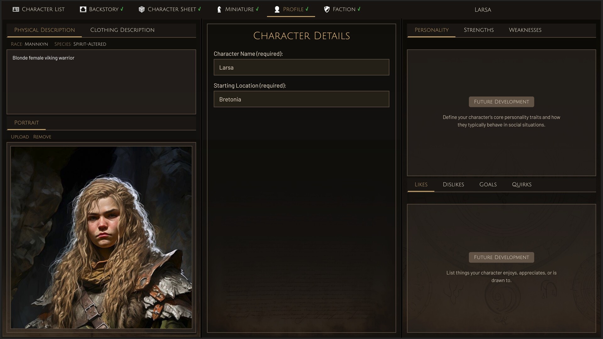Click the Miniature figurine icon
This screenshot has height=339, width=603.
pos(219,9)
